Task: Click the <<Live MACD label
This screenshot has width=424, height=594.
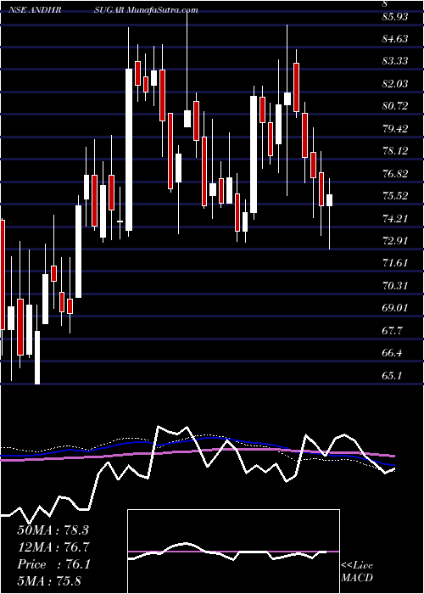Action: tap(357, 572)
